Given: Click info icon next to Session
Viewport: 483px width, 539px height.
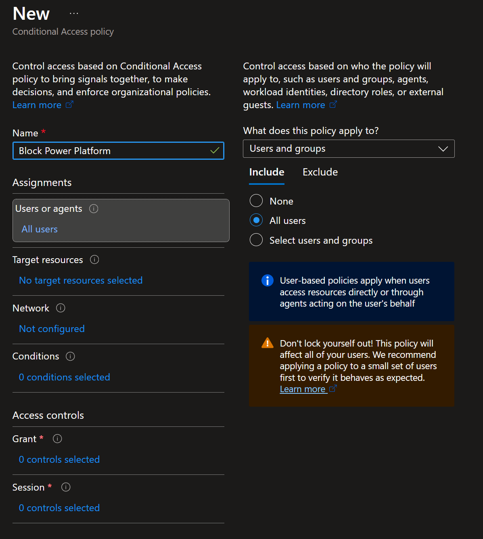Looking at the screenshot, I should (x=66, y=487).
